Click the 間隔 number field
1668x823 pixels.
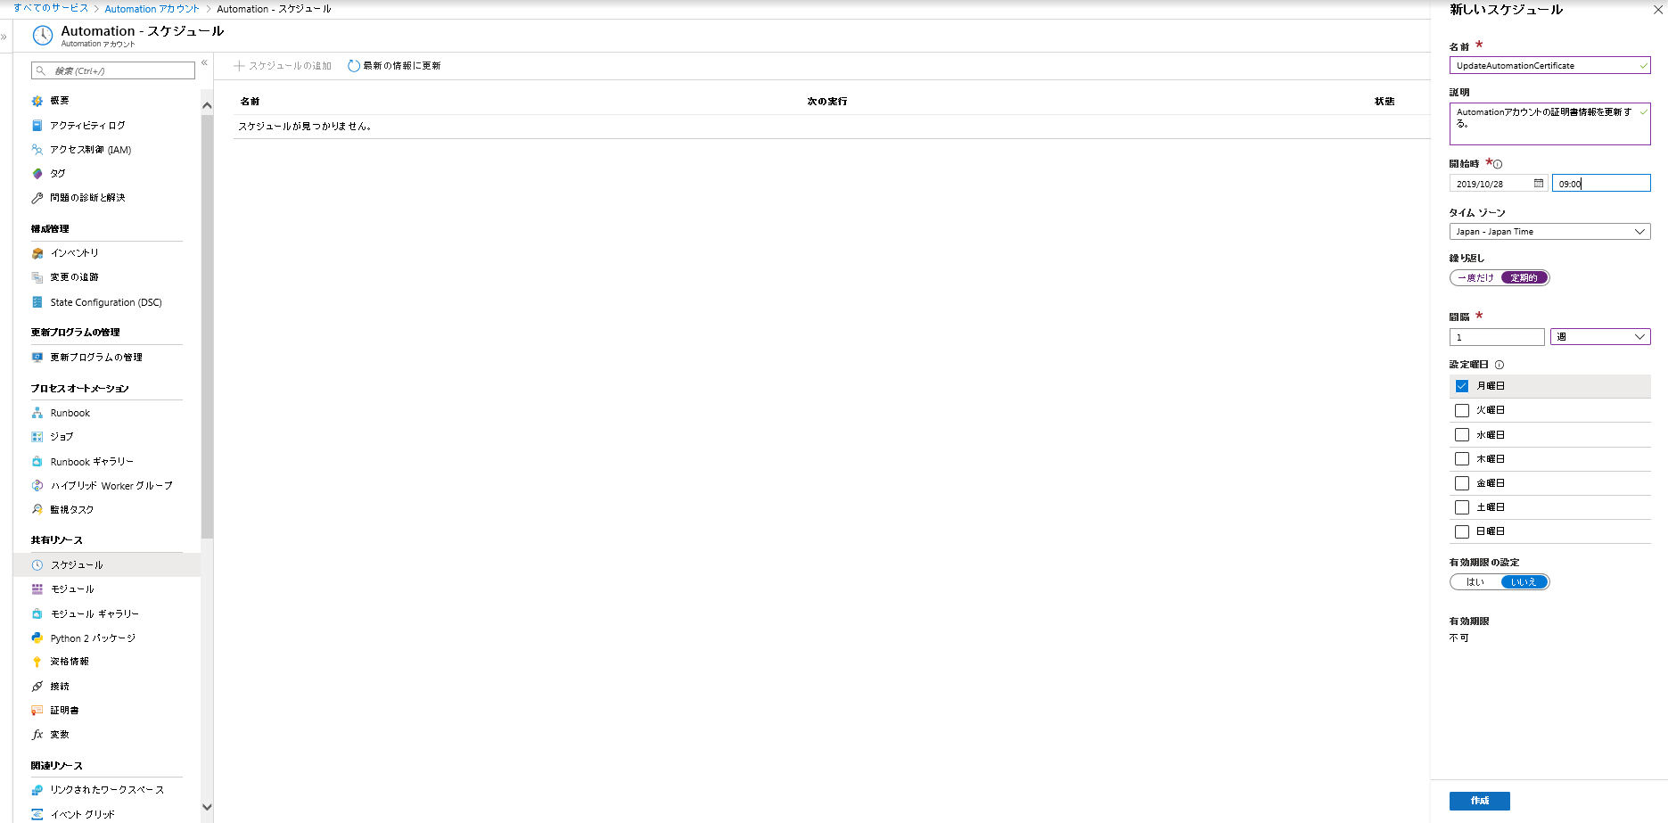coord(1497,337)
